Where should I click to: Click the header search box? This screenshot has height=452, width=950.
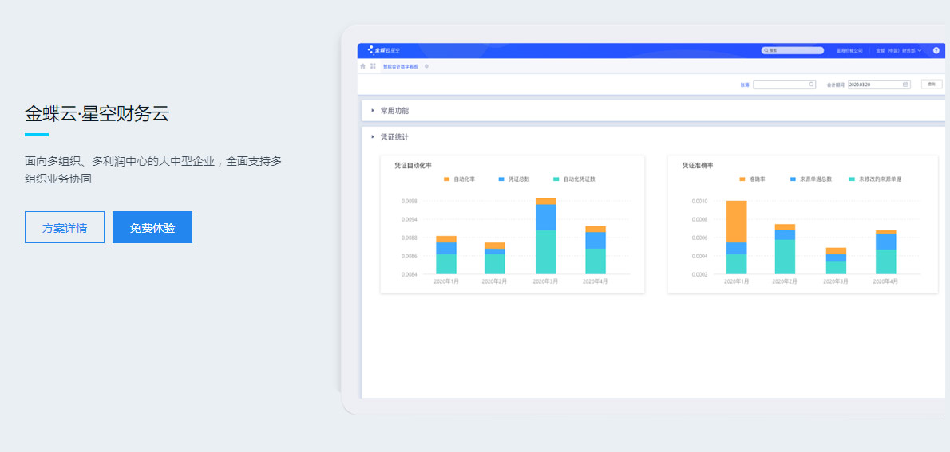793,51
